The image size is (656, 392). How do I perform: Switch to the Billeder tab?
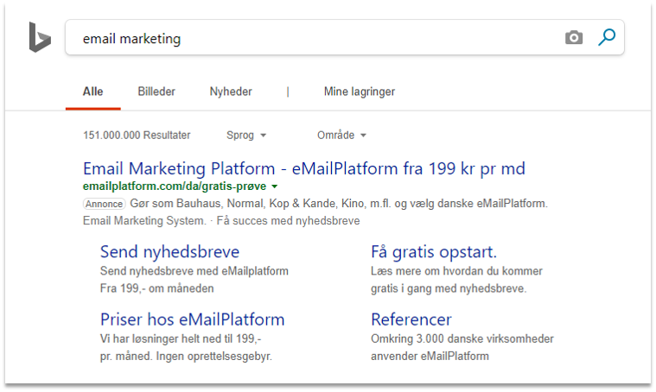(x=156, y=92)
